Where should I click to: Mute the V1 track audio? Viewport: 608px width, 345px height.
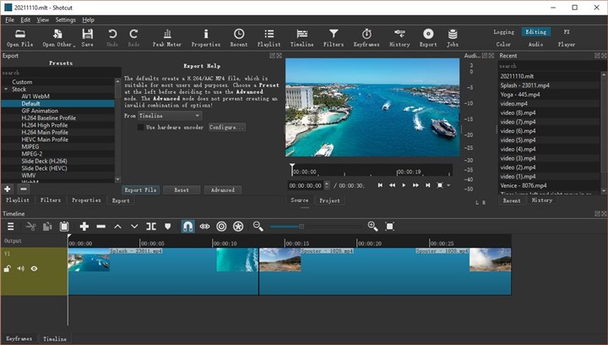20,269
